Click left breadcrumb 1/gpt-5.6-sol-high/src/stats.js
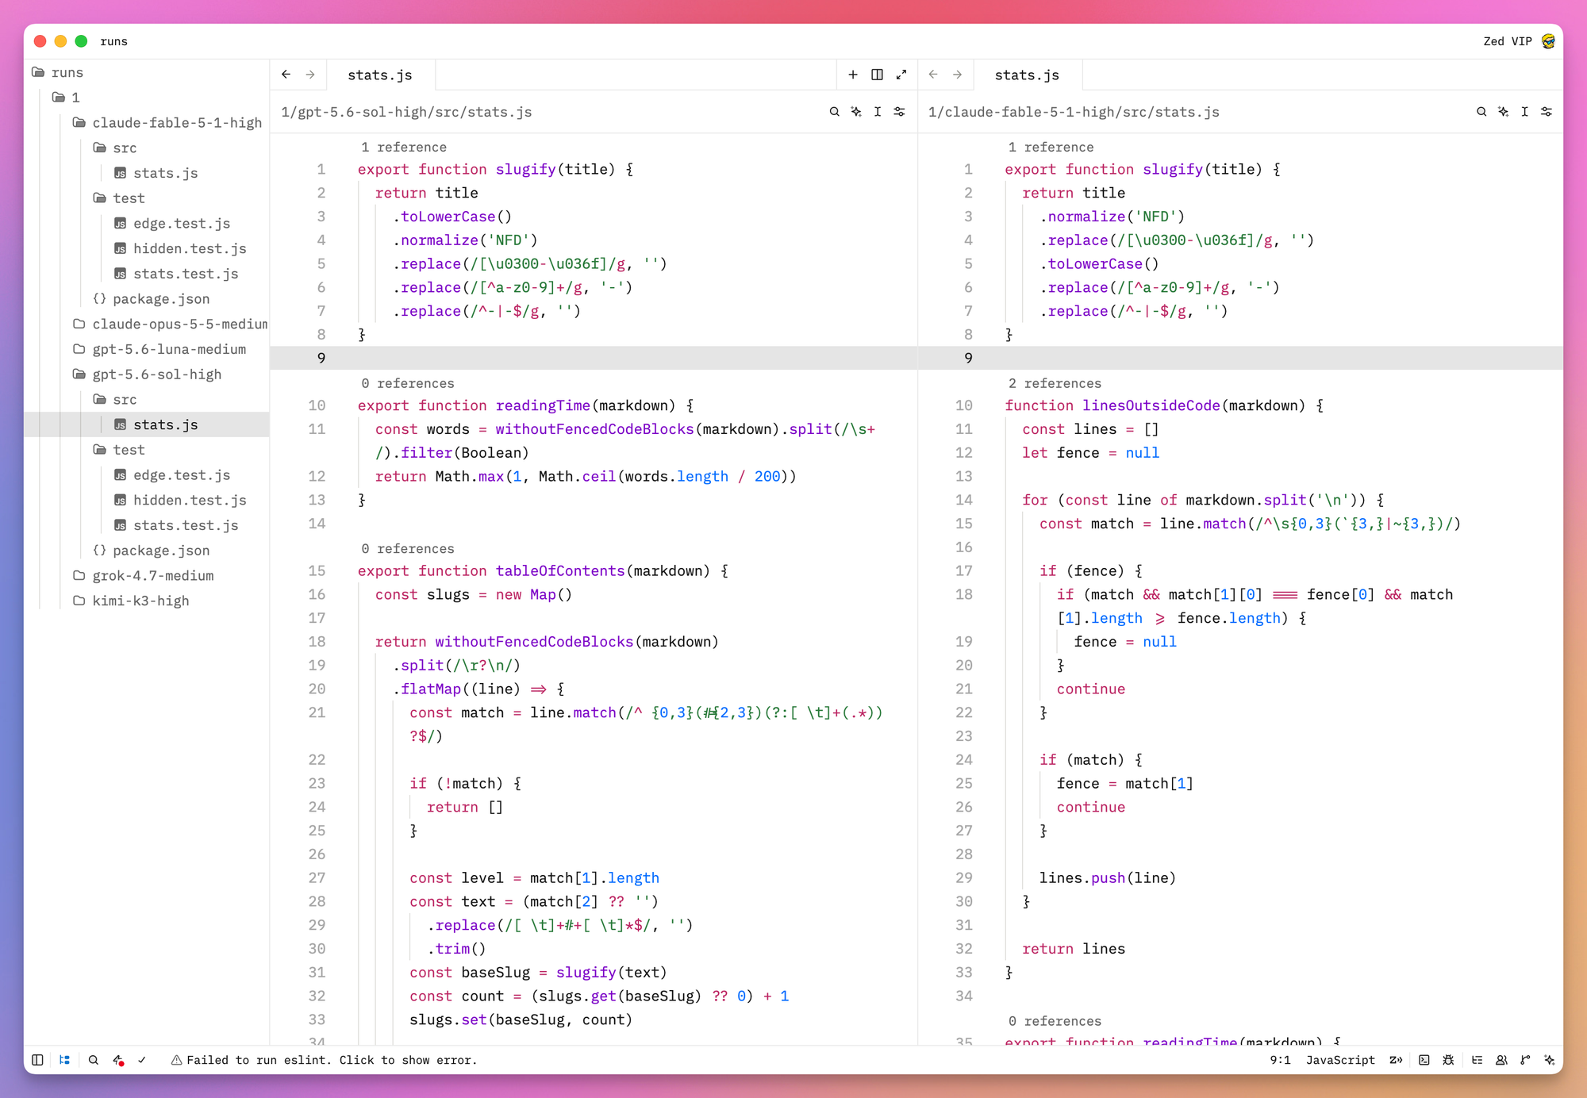The height and width of the screenshot is (1098, 1587). 406,112
